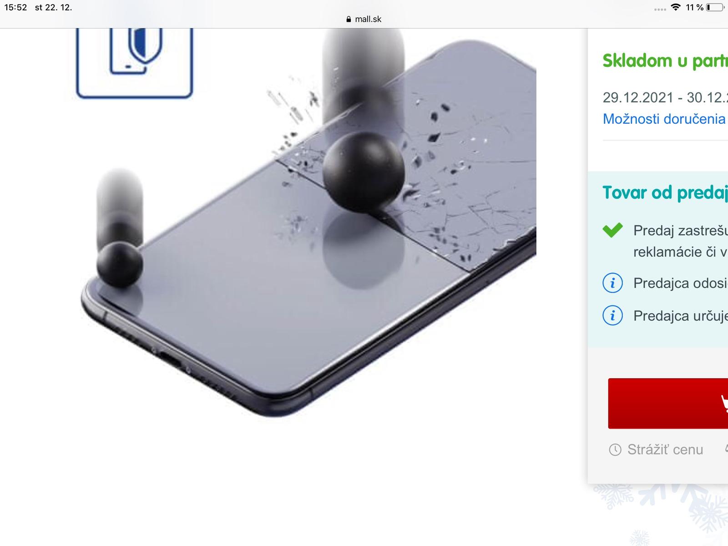Click the green 'Skladom u partnera' heading
Viewport: 728px width, 546px height.
point(665,61)
